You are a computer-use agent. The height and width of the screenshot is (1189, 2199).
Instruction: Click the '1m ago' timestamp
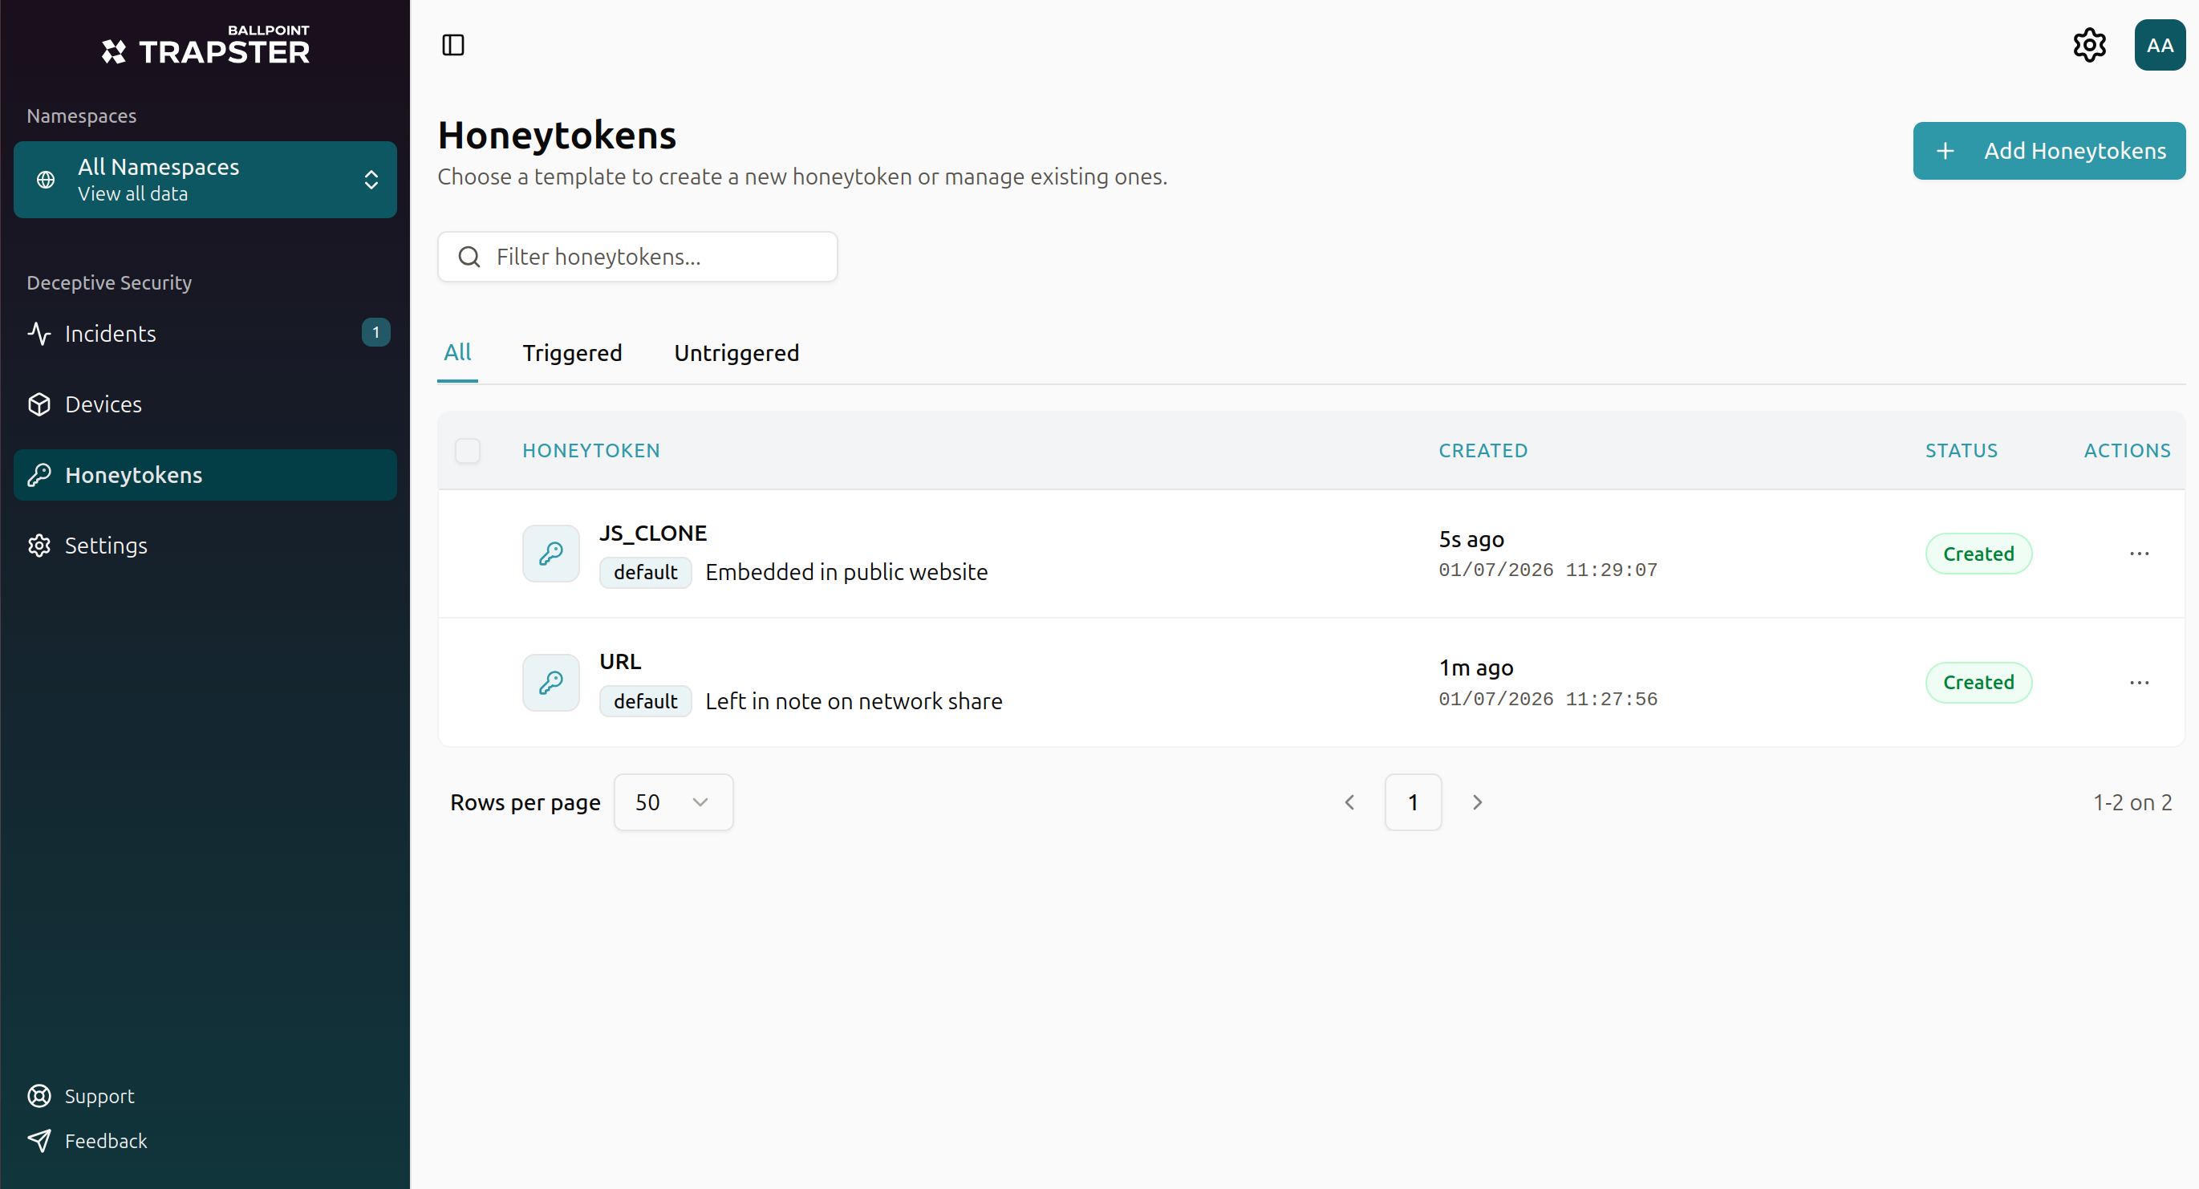coord(1477,668)
